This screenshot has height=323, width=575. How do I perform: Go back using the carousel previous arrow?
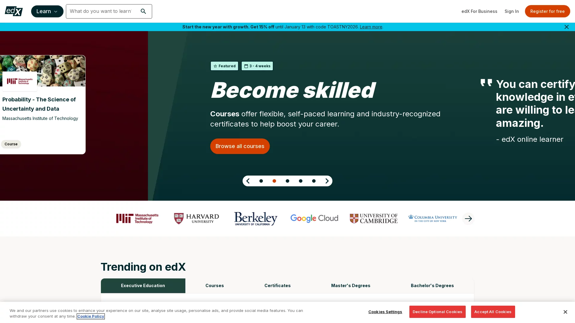tap(248, 181)
